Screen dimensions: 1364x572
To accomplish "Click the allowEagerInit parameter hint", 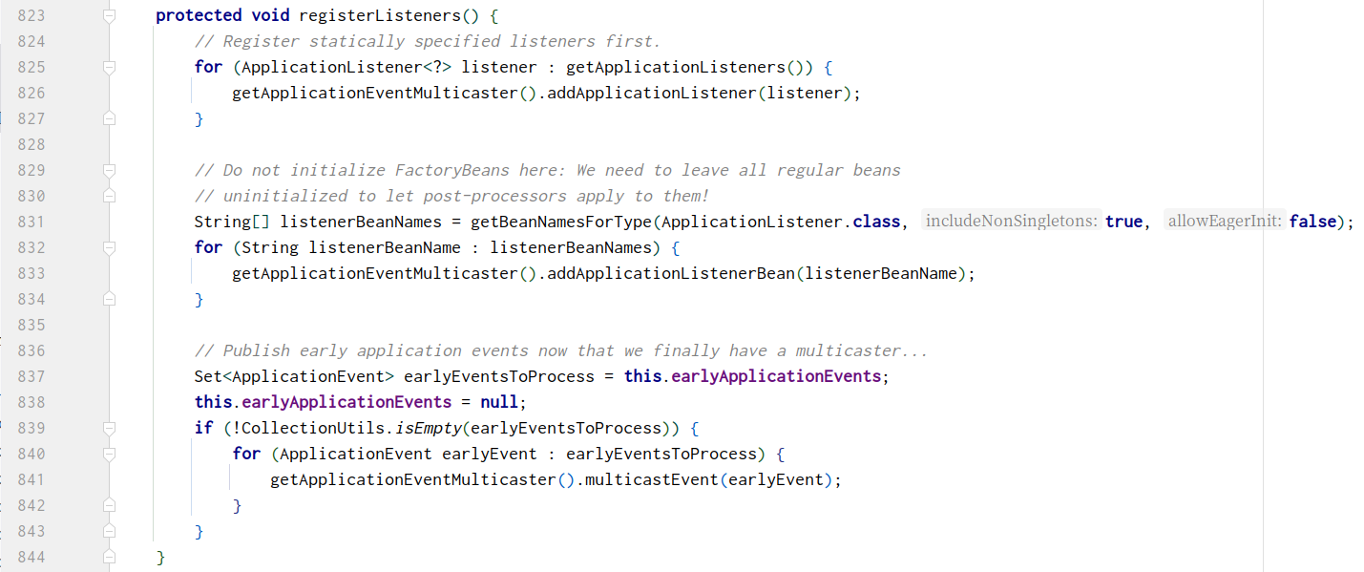I will point(1226,222).
